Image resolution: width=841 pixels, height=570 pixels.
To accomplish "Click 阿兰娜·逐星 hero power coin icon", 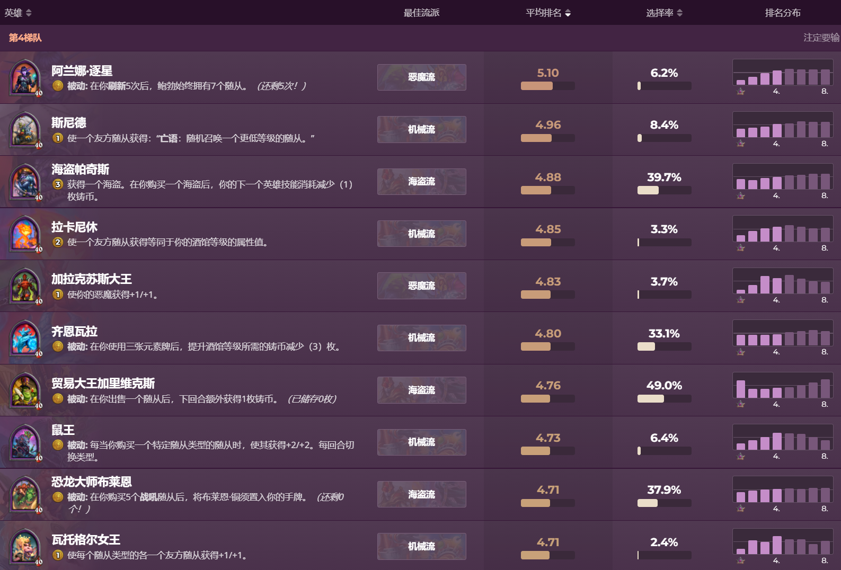I will coord(58,86).
